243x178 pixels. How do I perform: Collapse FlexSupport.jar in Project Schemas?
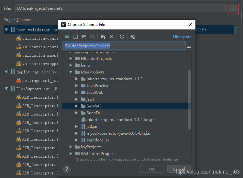click(6, 89)
